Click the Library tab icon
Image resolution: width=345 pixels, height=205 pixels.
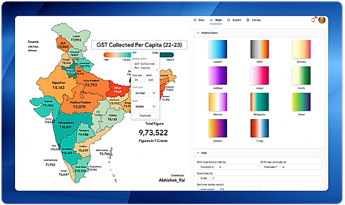[x=248, y=20]
